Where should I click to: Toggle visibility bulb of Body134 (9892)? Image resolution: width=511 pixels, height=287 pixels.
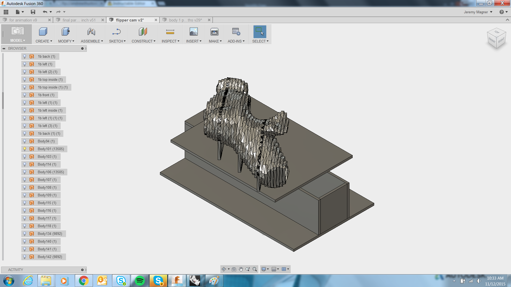(24, 234)
